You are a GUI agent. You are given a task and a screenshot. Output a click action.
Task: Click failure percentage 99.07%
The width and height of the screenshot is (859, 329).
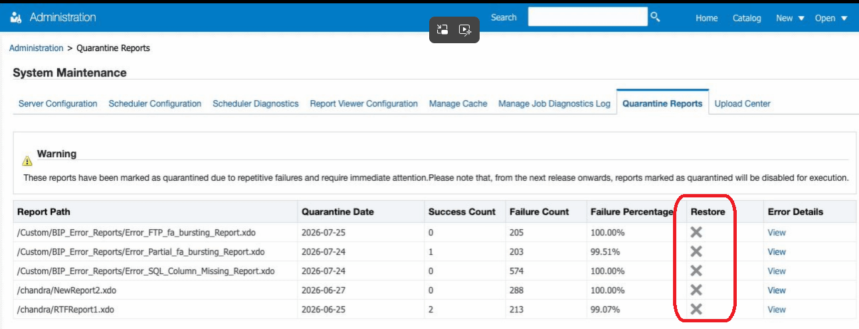[x=605, y=310]
